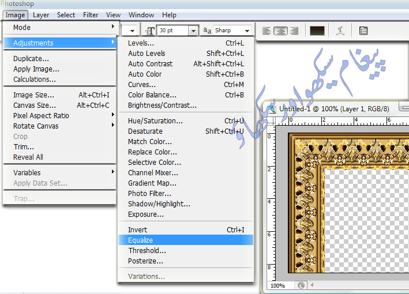
Task: Open the Filter menu
Action: point(91,15)
